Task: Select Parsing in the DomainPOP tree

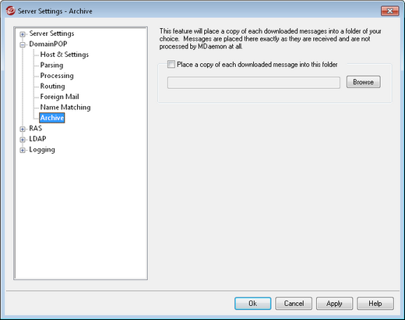Action: click(x=51, y=65)
